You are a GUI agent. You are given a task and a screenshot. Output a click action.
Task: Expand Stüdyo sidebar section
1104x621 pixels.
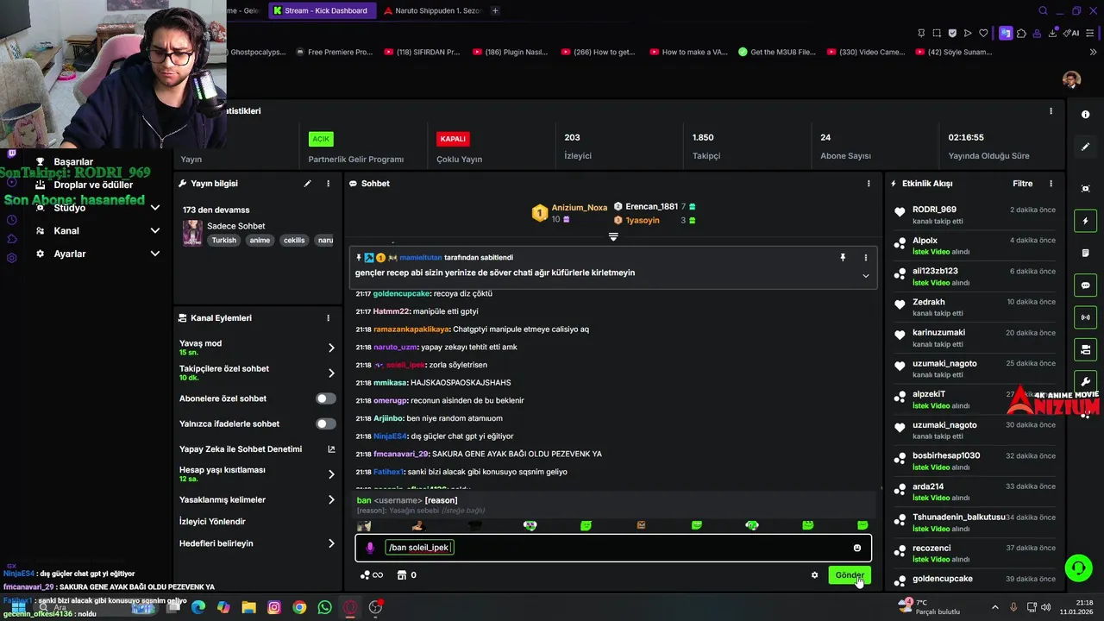[x=155, y=208]
